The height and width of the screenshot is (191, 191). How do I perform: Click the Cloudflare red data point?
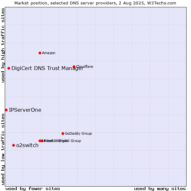[74, 67]
